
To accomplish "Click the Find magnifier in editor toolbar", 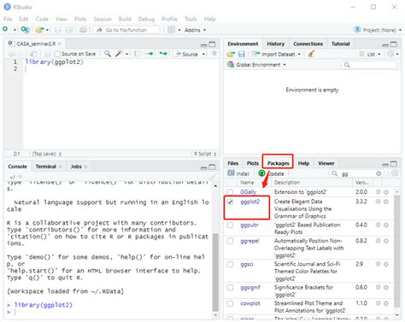I will tap(108, 54).
